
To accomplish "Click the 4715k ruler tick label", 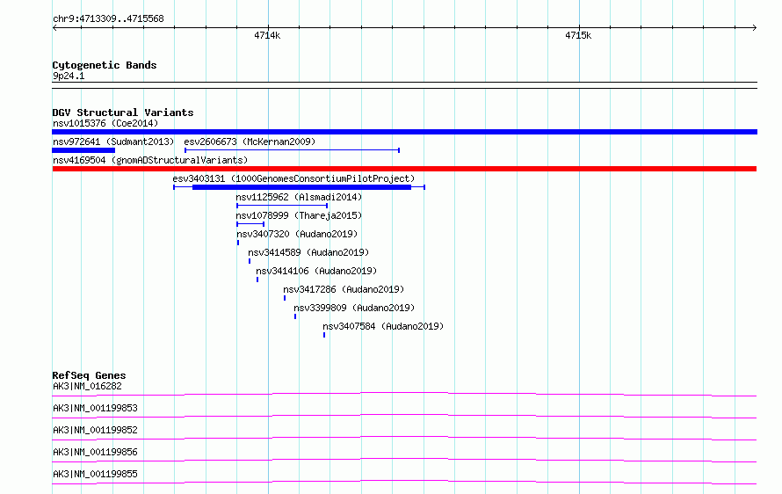I will click(x=578, y=35).
